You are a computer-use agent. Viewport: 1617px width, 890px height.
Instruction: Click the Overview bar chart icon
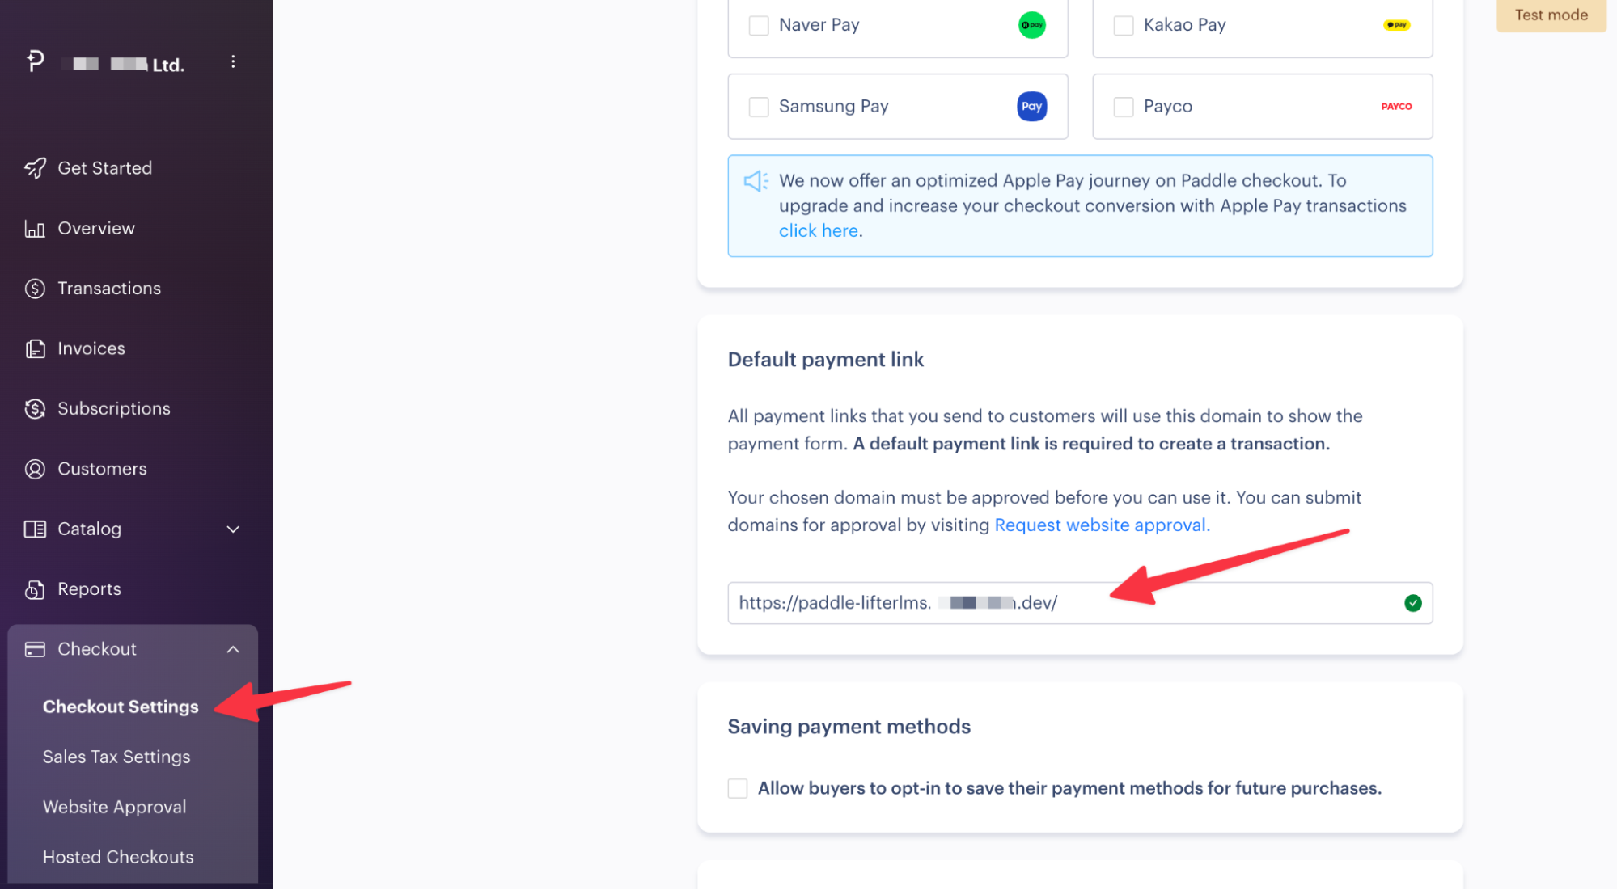point(35,229)
